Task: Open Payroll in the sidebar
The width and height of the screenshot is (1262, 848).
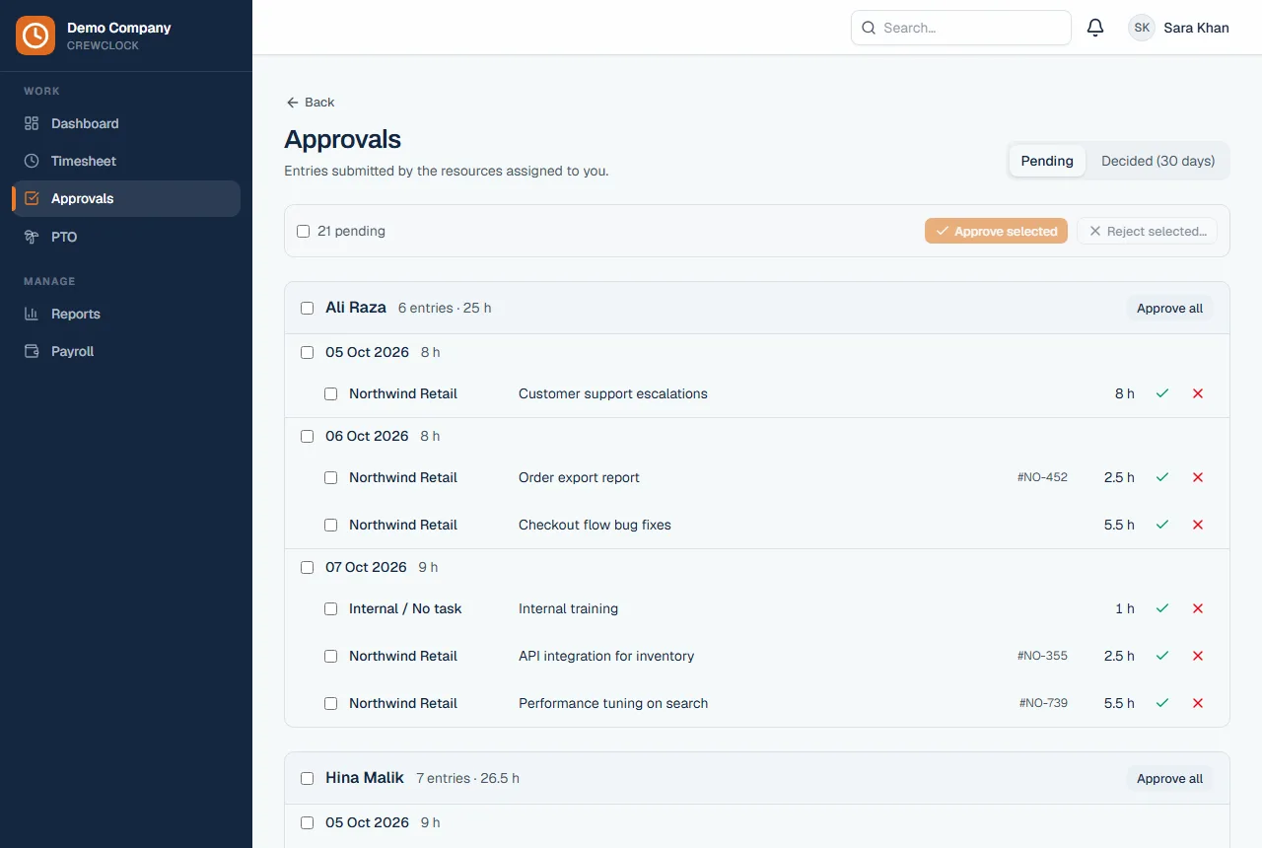Action: click(126, 351)
